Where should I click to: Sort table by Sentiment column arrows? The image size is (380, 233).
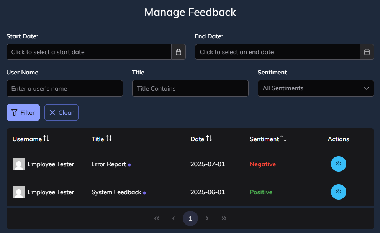click(x=283, y=139)
